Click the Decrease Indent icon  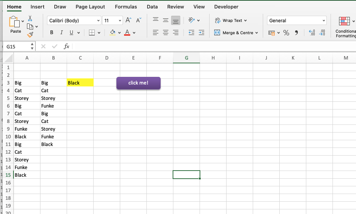[191, 33]
